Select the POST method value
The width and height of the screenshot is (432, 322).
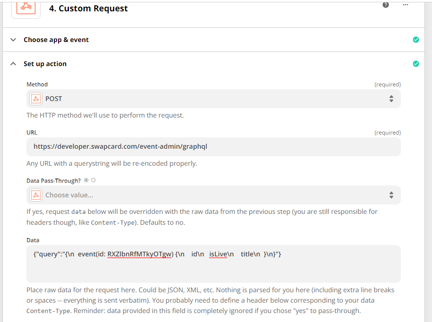54,99
